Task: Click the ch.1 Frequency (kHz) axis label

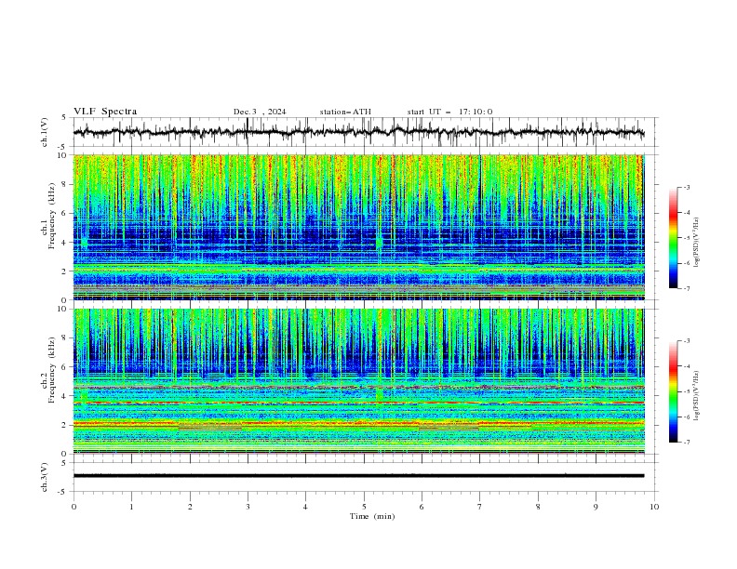Action: [49, 214]
